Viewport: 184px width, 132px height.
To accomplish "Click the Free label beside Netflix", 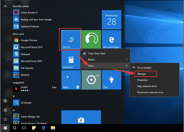I will pyautogui.click(x=54, y=87).
